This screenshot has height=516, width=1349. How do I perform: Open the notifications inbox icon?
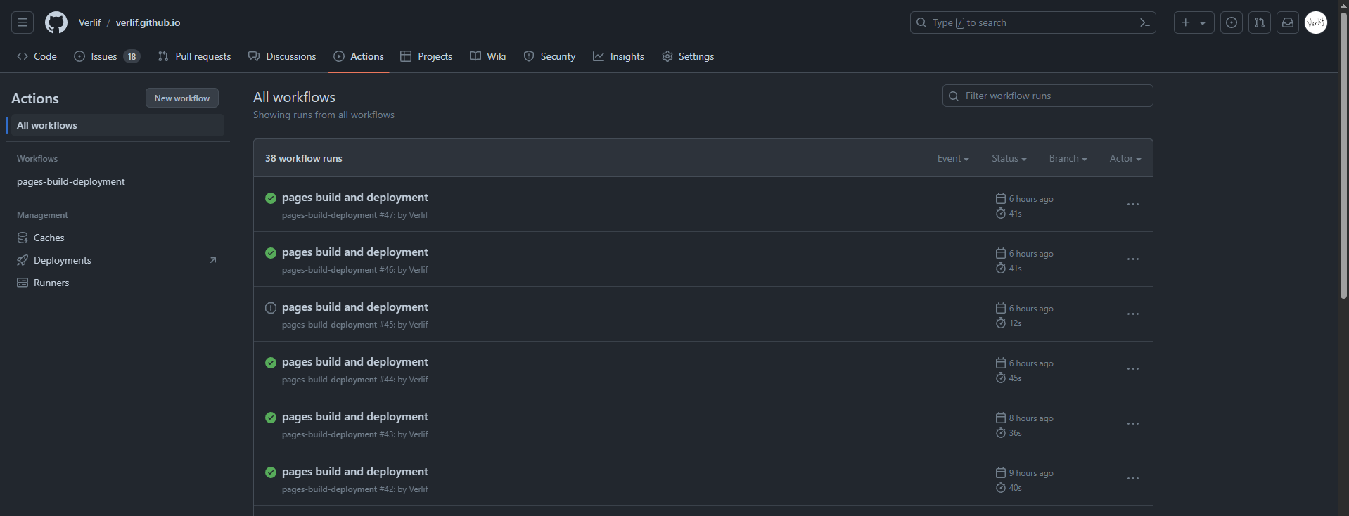point(1287,22)
